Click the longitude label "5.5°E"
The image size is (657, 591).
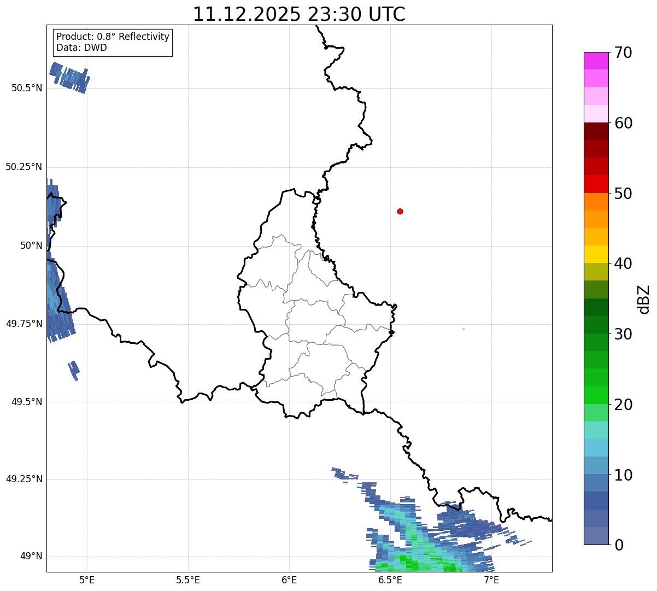(188, 580)
